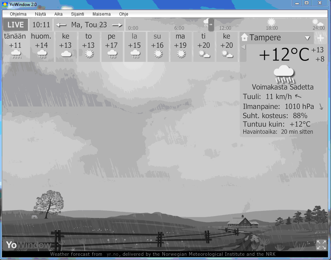Open the Tampere location dropdown arrow
This screenshot has width=331, height=260.
(307, 38)
